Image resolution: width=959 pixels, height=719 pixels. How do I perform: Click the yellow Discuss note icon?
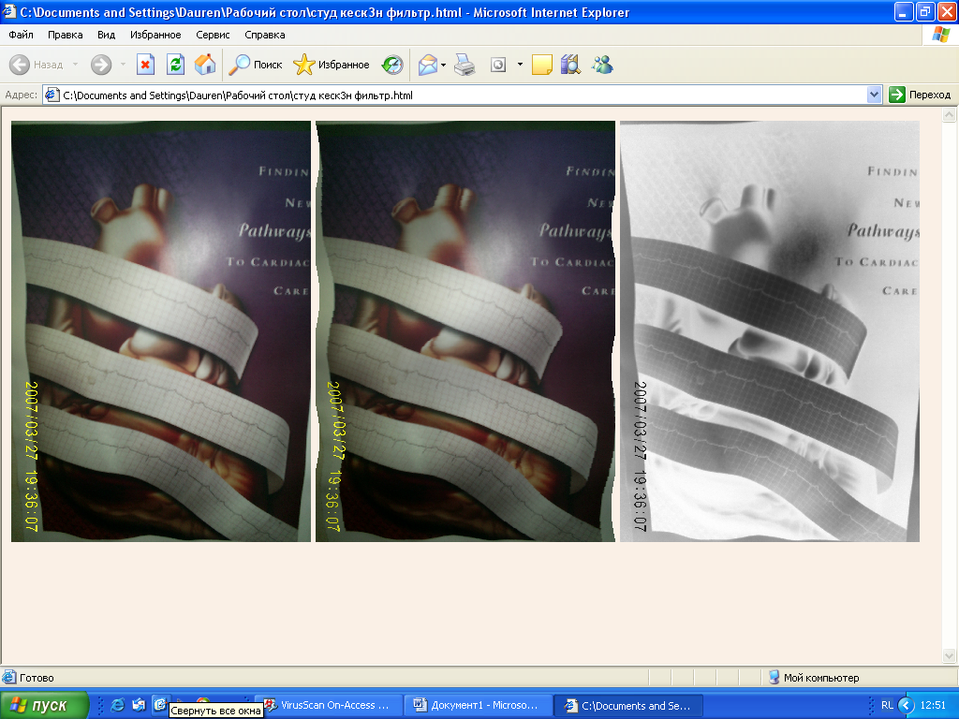point(542,65)
